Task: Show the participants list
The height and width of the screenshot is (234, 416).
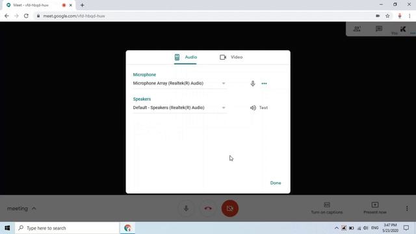Action: click(x=357, y=29)
